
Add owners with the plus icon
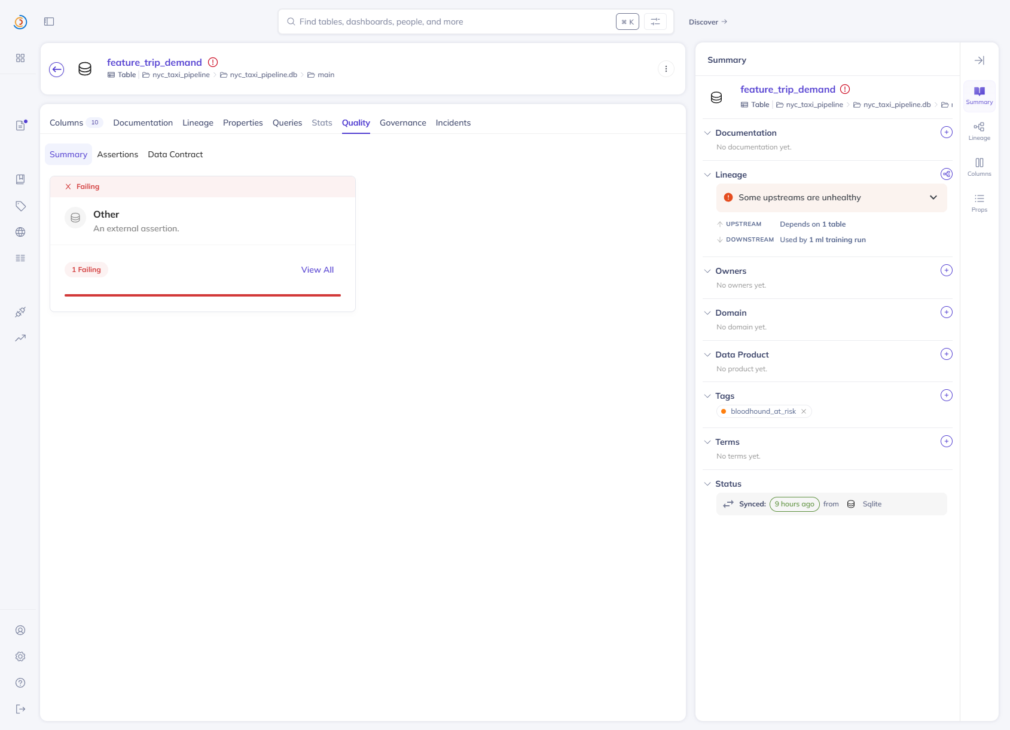pos(947,270)
